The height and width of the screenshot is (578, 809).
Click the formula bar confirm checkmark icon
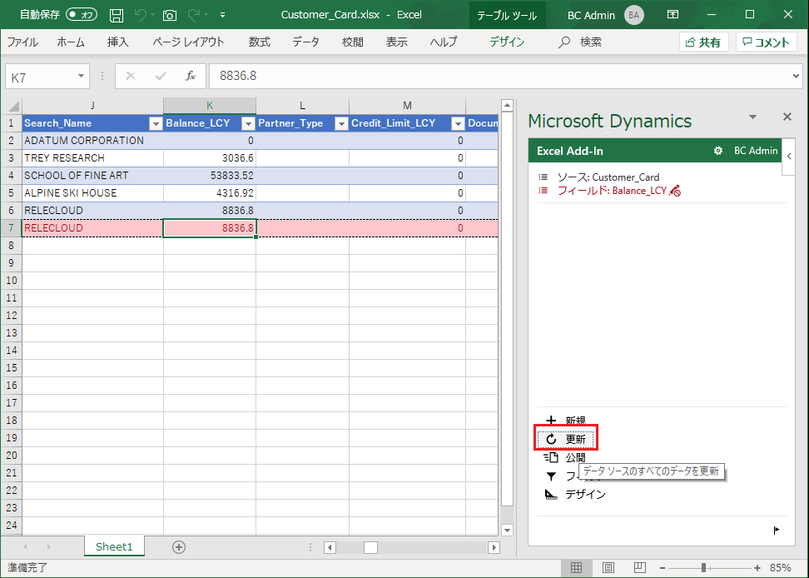point(161,77)
